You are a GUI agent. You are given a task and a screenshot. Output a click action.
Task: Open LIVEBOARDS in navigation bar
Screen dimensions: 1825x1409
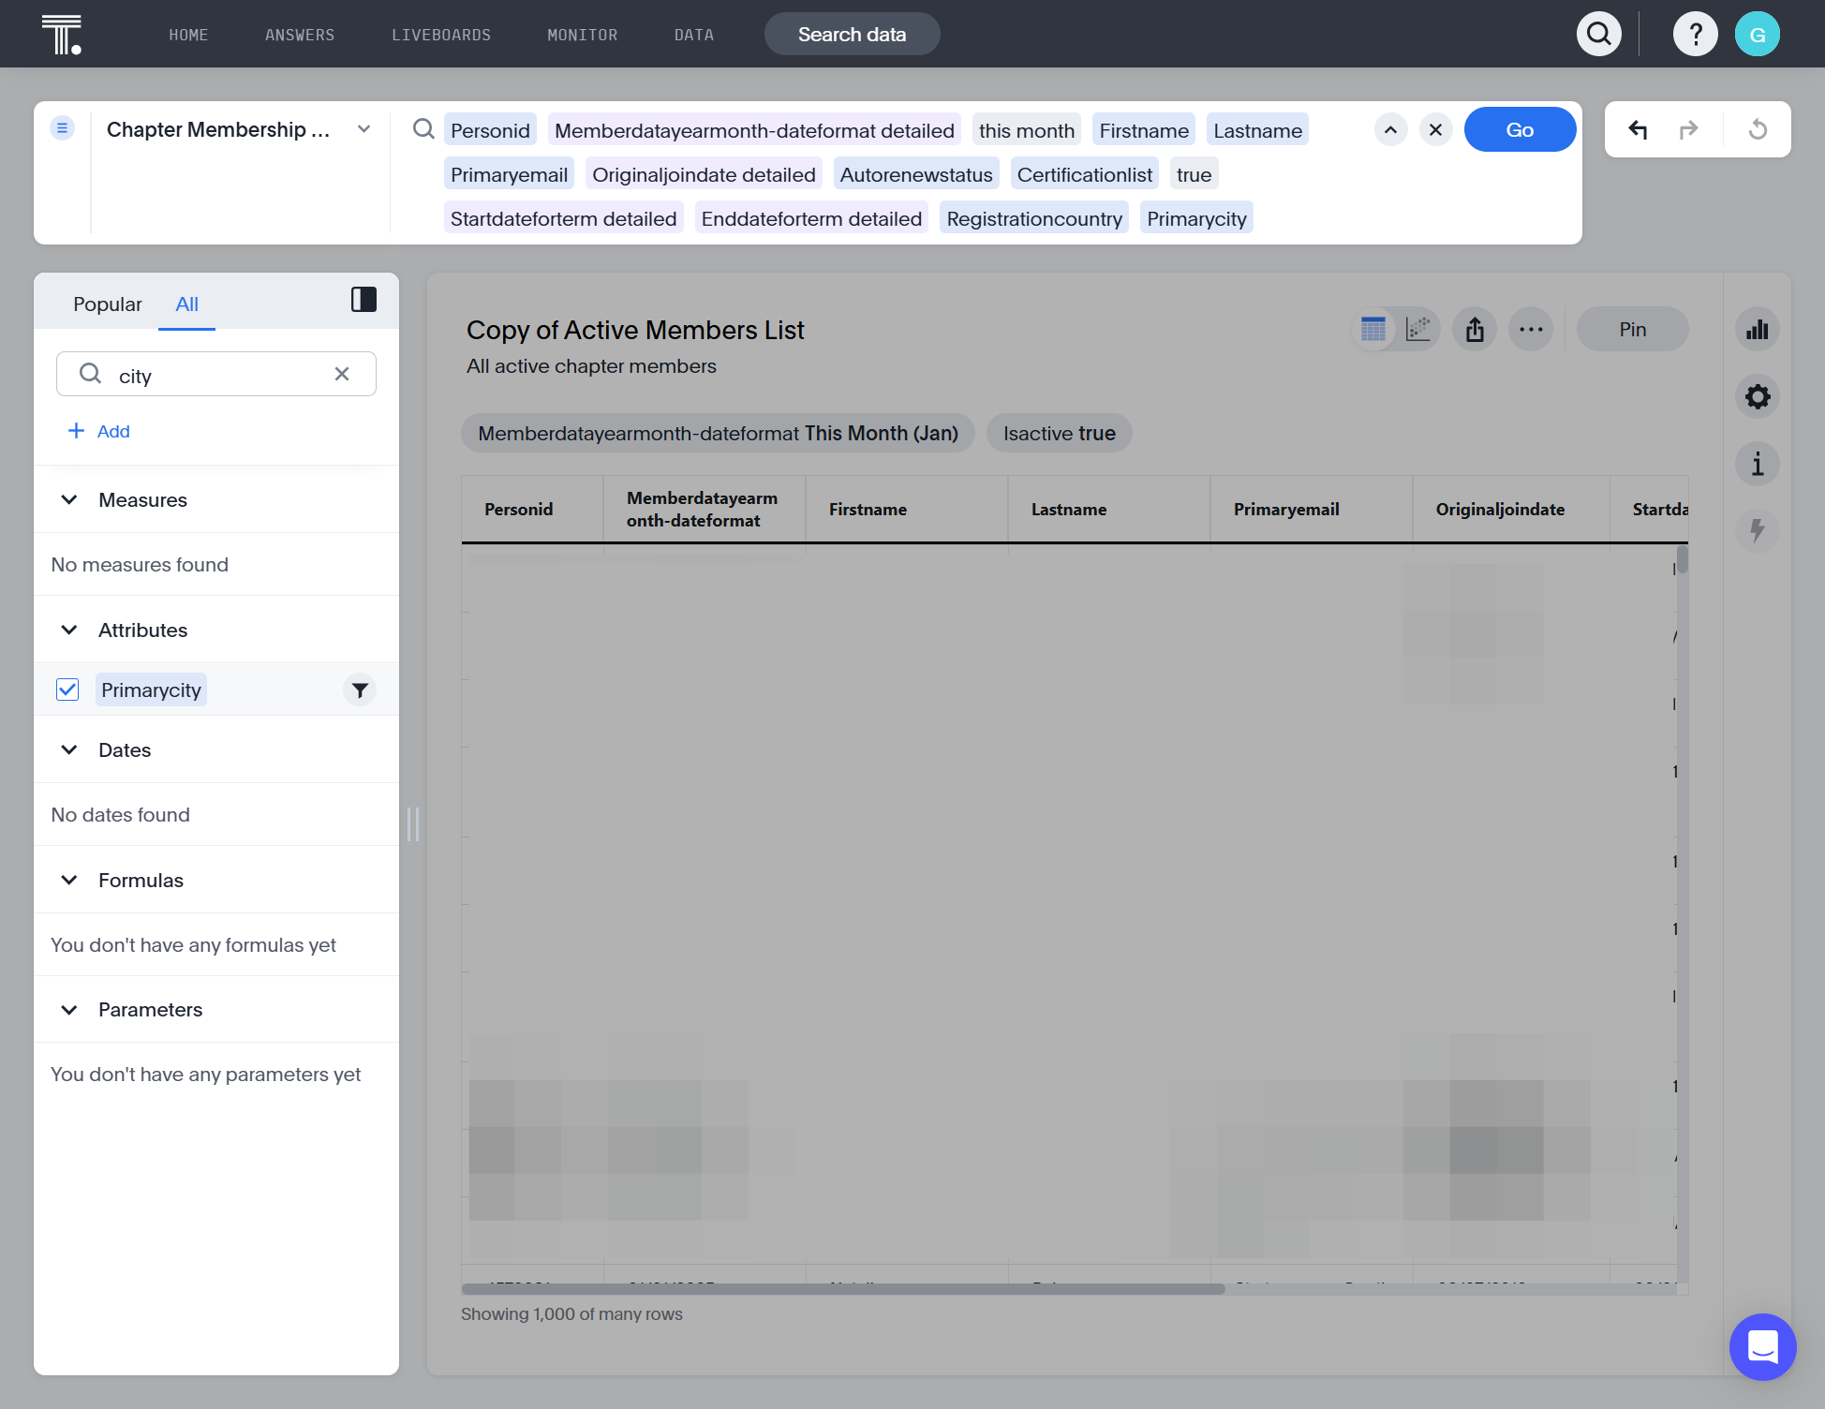pyautogui.click(x=441, y=35)
